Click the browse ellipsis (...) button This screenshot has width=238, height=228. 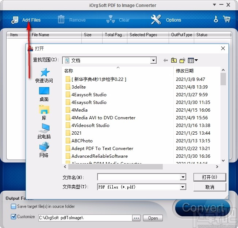click(x=136, y=218)
